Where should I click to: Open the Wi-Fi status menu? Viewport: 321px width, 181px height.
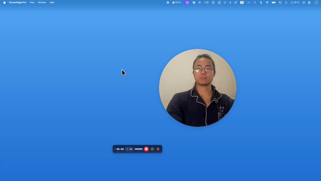267,2
